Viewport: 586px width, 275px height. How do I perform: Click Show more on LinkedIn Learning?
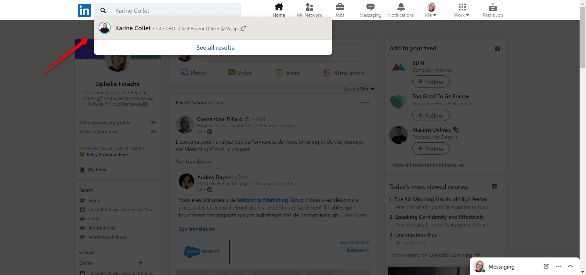436,255
